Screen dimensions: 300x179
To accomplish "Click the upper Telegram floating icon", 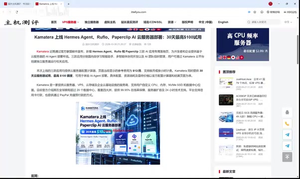I will tap(287, 135).
